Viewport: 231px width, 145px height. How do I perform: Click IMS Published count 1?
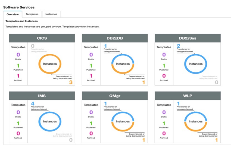pyautogui.click(x=18, y=123)
